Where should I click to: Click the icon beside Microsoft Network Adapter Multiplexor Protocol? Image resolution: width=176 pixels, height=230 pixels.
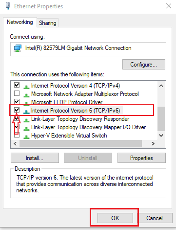tap(26, 94)
